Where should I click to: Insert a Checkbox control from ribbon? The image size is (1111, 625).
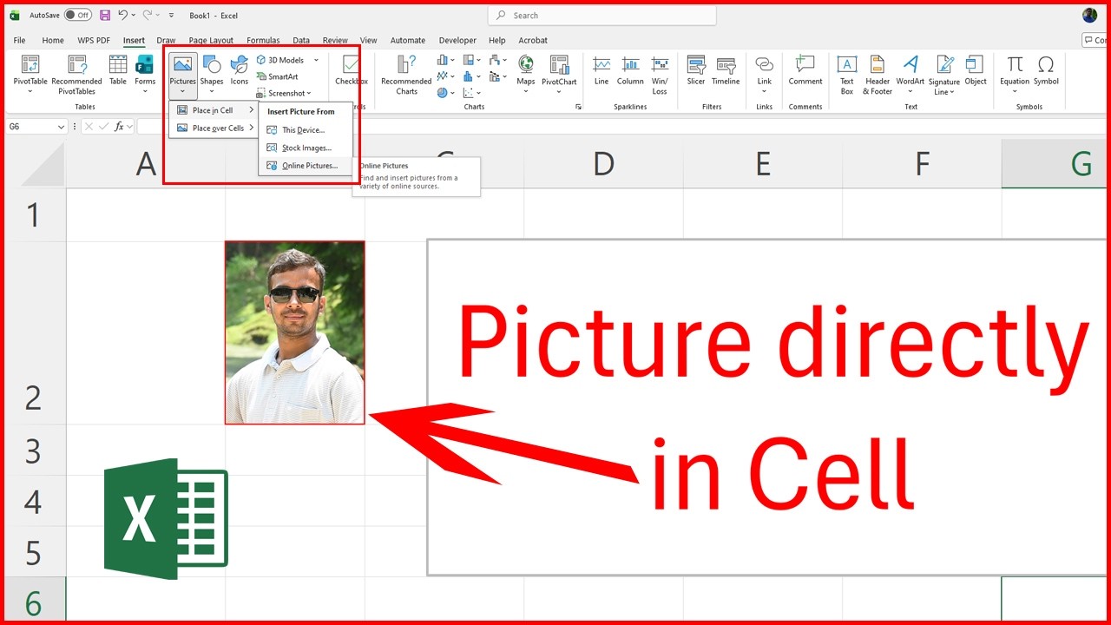tap(352, 71)
